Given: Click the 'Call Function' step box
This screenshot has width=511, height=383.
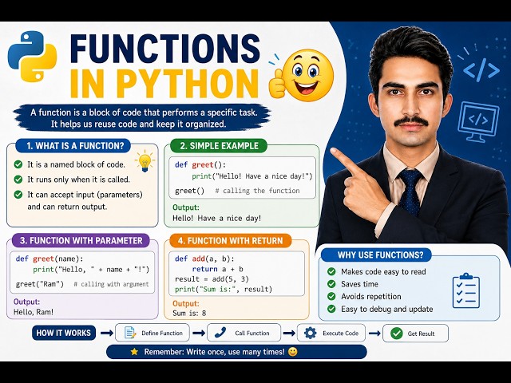Looking at the screenshot, I should 244,333.
